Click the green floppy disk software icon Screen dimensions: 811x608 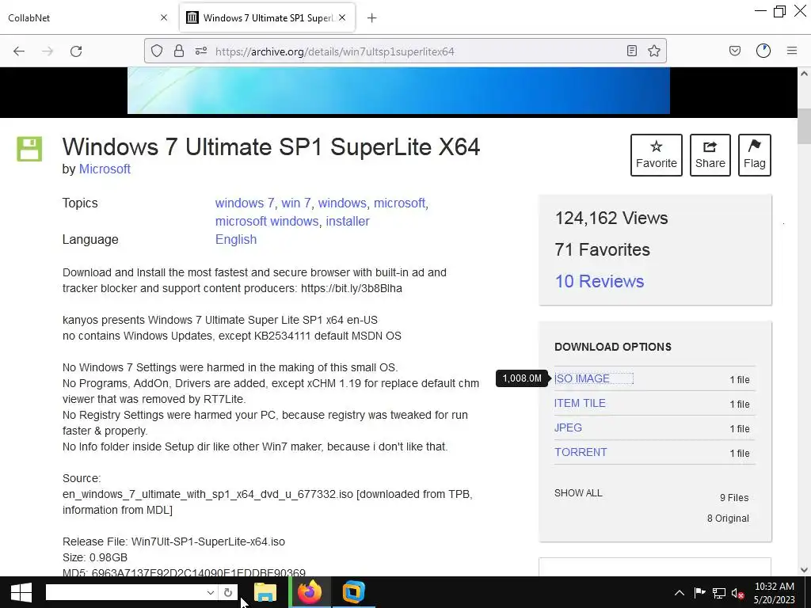(29, 149)
